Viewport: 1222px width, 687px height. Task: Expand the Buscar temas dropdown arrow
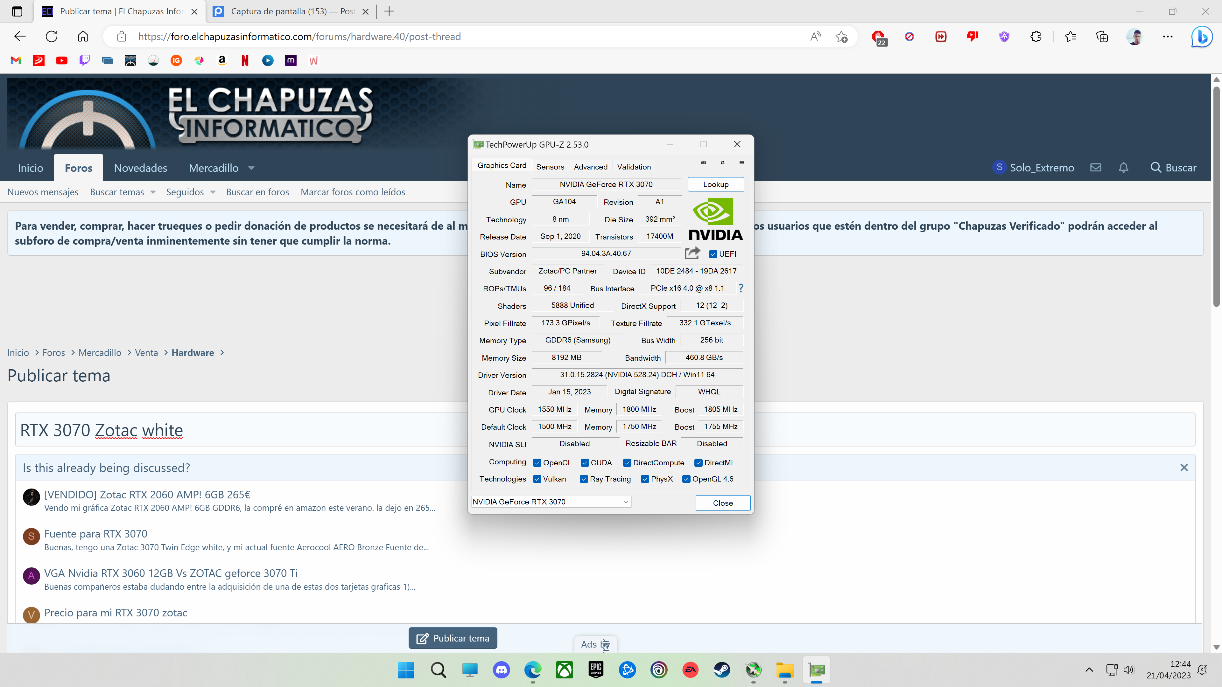[x=153, y=192]
